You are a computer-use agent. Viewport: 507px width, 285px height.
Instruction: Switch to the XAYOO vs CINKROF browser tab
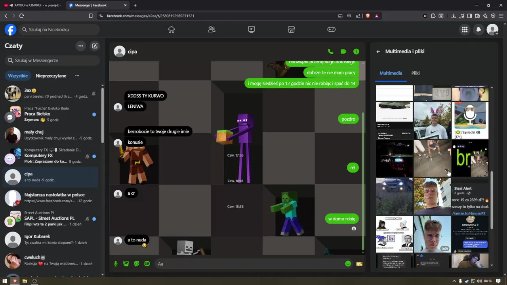point(32,5)
